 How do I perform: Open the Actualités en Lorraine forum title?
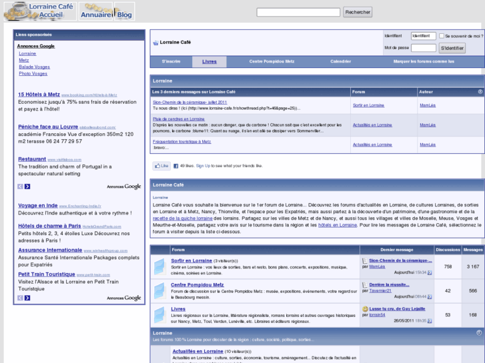pos(197,351)
